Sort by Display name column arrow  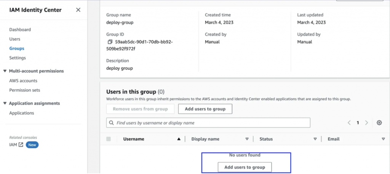click(x=247, y=139)
